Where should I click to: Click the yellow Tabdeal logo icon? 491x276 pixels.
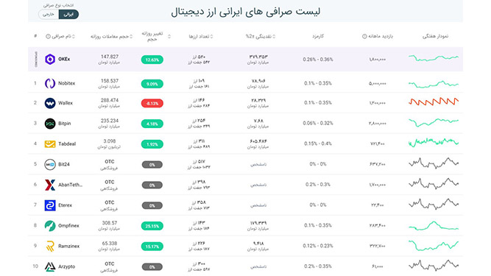50,144
